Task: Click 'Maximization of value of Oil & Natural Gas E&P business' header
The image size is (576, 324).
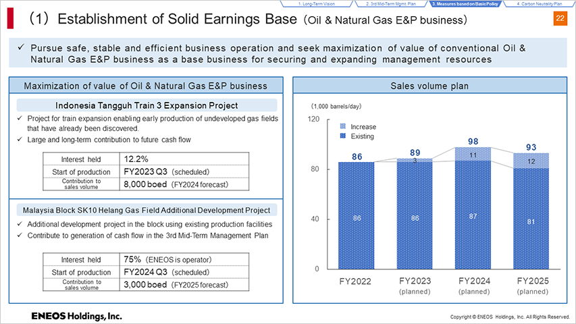Action: point(146,86)
